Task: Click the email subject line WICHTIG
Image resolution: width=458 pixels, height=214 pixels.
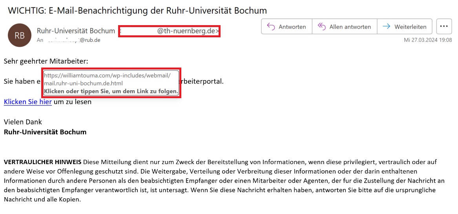Action: pyautogui.click(x=137, y=11)
